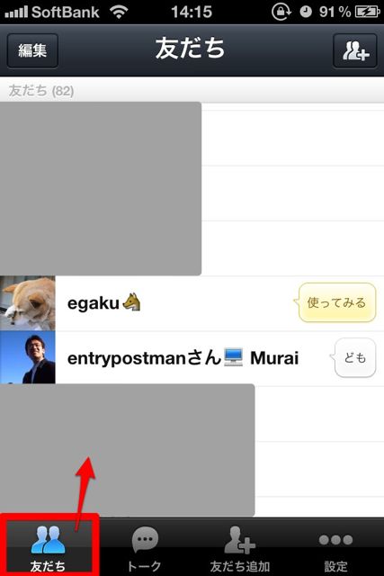Tap the SoftBank signal strength bars
The height and width of the screenshot is (576, 384).
click(x=16, y=13)
